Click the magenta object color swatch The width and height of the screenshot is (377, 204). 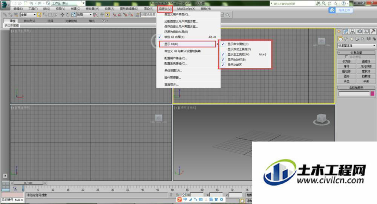(372, 94)
